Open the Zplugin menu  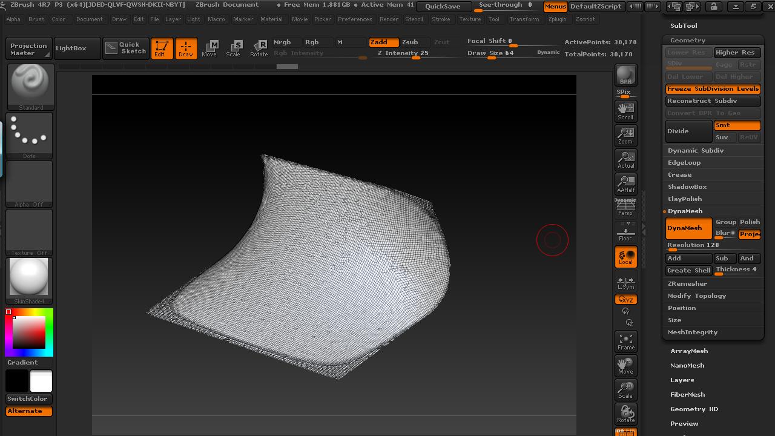[557, 19]
